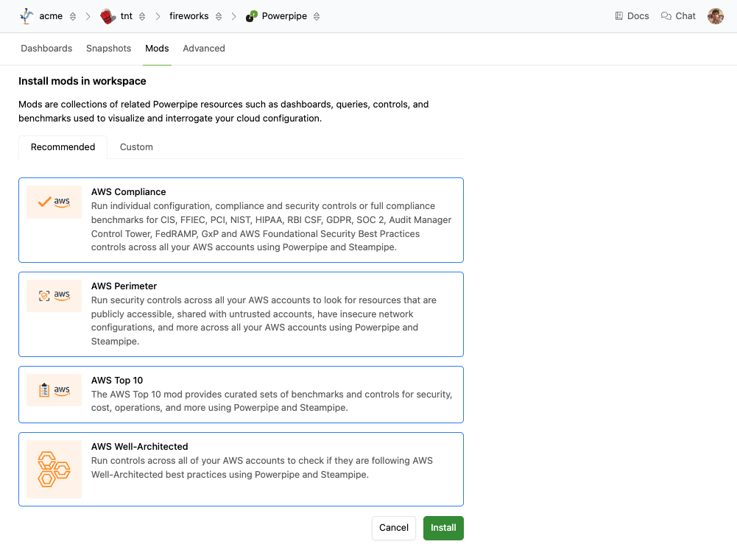Image resolution: width=737 pixels, height=558 pixels.
Task: Click the acme organization avatar icon
Action: pos(27,16)
